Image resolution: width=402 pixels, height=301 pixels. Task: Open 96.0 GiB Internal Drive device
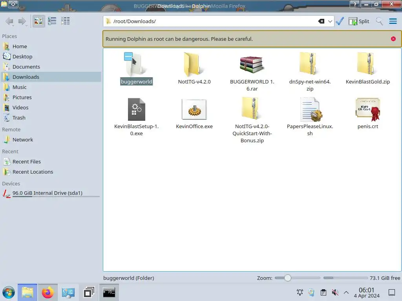(51, 193)
